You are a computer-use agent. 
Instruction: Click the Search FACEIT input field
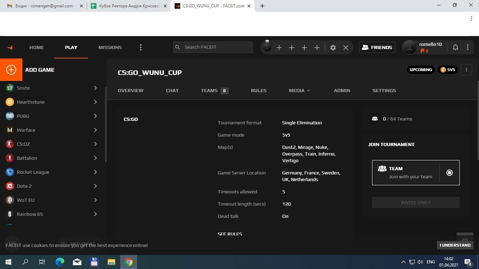click(x=213, y=47)
